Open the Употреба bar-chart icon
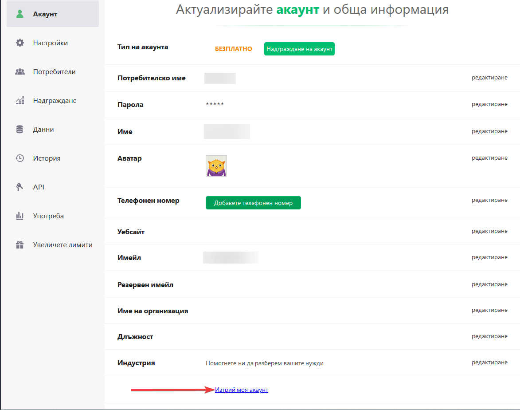The height and width of the screenshot is (410, 520). (20, 216)
